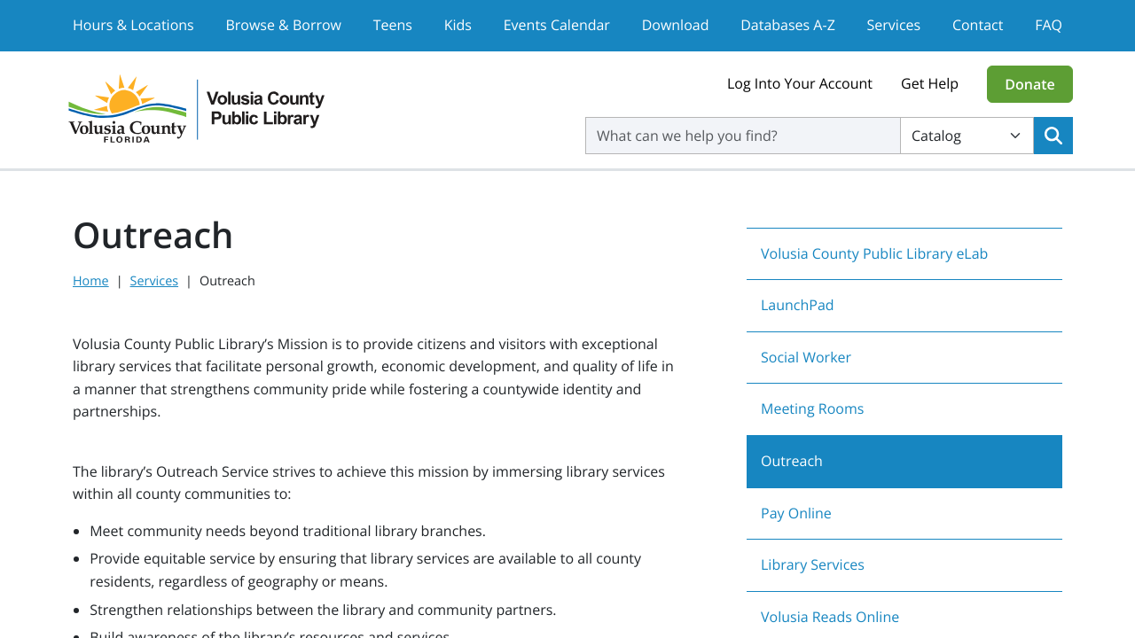
Task: Visit the Social Worker page
Action: (805, 356)
